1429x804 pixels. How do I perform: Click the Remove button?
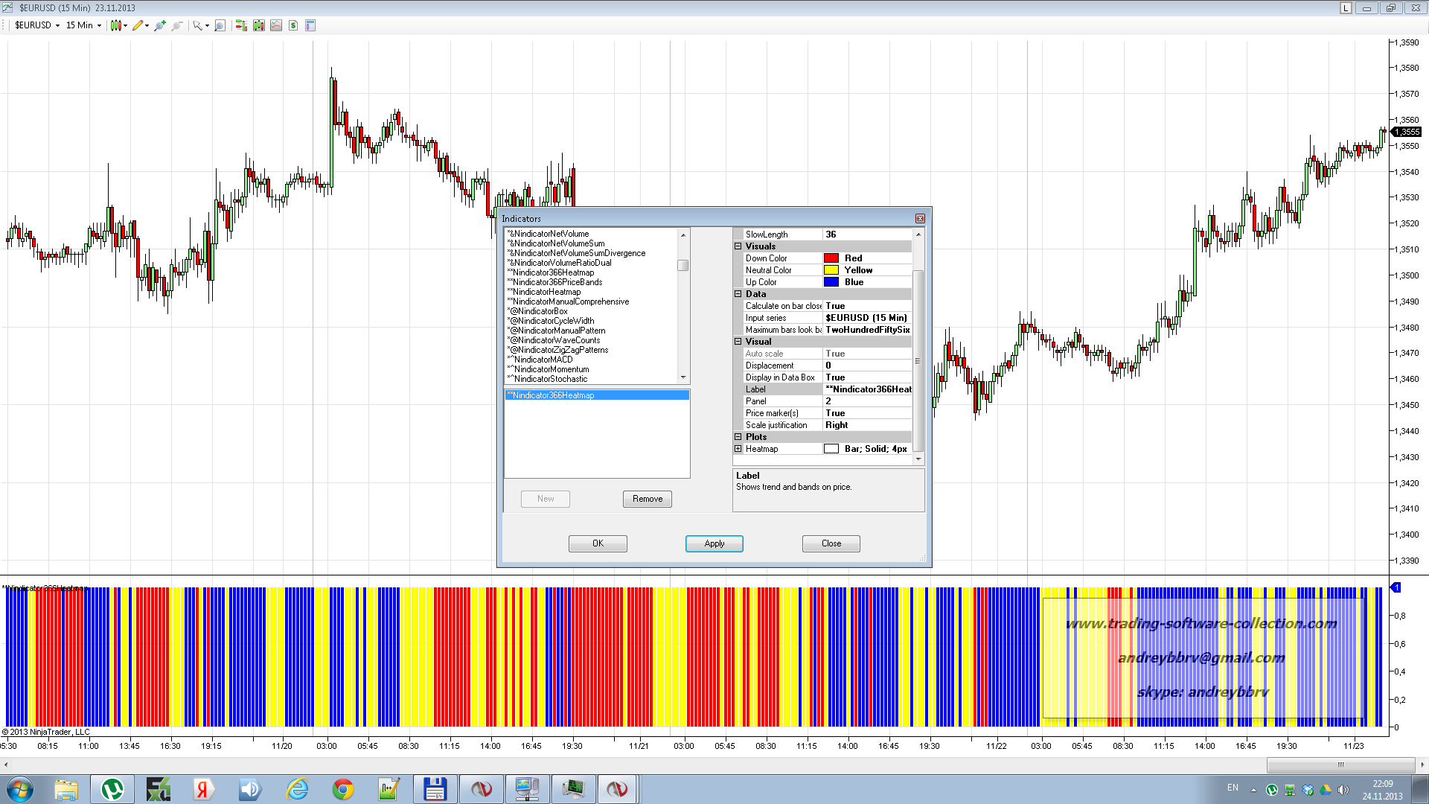click(x=647, y=499)
